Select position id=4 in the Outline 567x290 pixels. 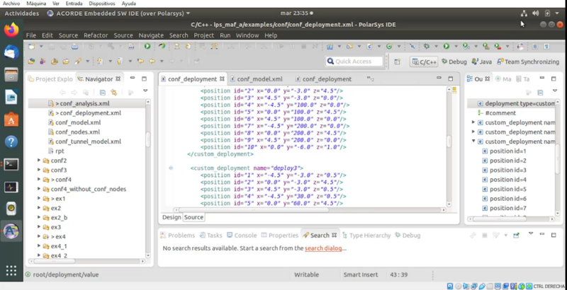click(x=507, y=179)
